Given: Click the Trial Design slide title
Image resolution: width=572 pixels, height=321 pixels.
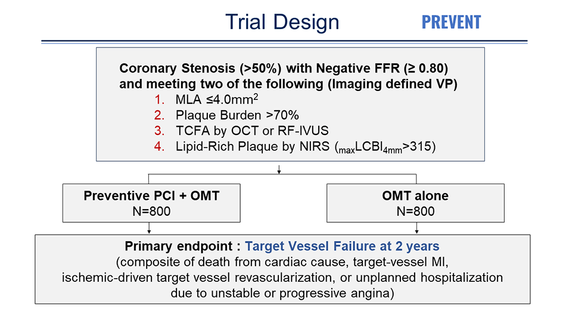Looking at the screenshot, I should (282, 22).
